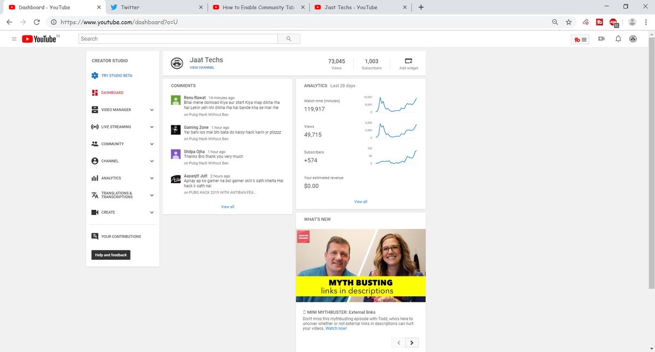Open TRY STUDIO BETA link
Viewport: 655px width, 352px height.
(x=117, y=75)
